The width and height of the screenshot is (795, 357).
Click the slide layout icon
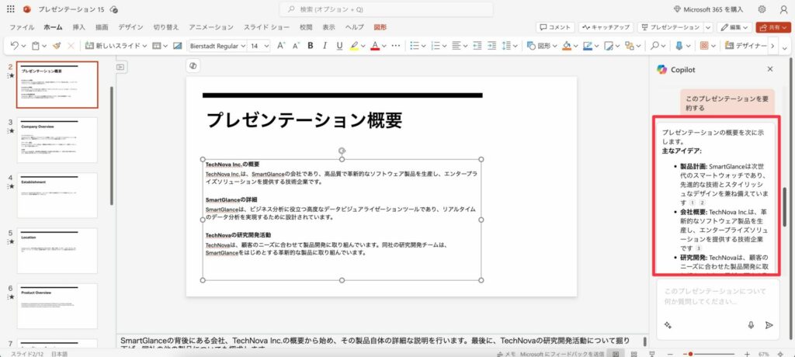[157, 46]
